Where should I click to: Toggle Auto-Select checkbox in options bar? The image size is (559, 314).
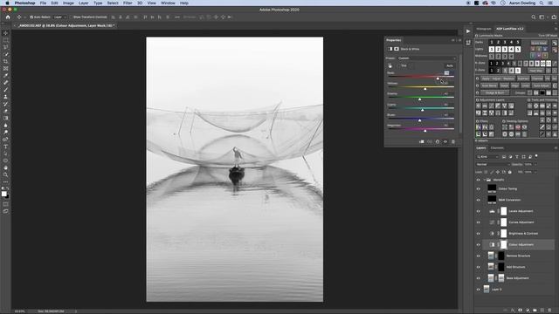click(x=31, y=17)
